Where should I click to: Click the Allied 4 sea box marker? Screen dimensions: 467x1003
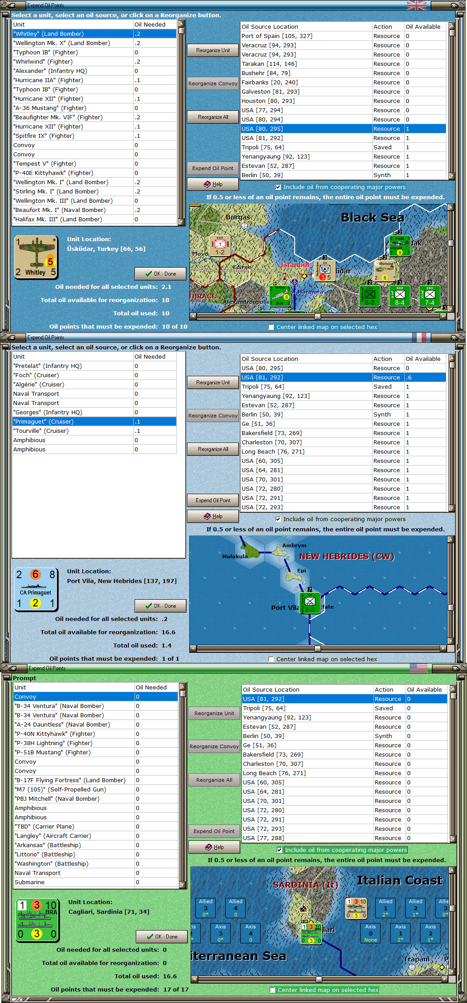point(235,908)
